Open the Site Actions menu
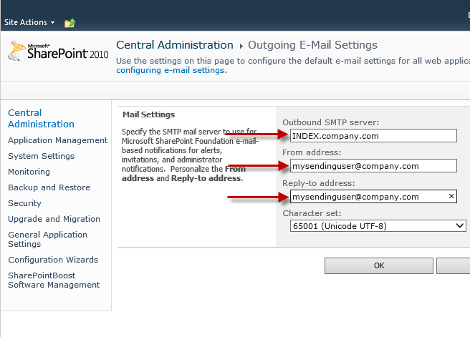The image size is (470, 337). [29, 22]
